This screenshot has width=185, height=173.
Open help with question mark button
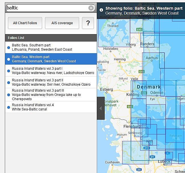pos(88,23)
